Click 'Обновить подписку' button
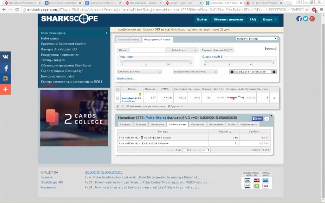This screenshot has width=325, height=203. coord(228,20)
